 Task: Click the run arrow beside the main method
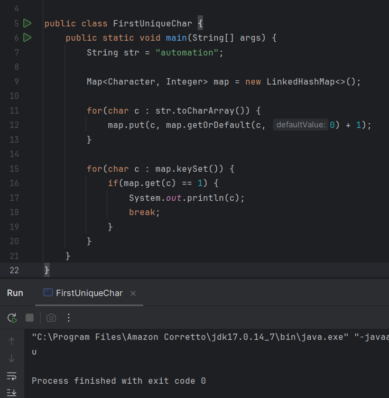(x=27, y=38)
